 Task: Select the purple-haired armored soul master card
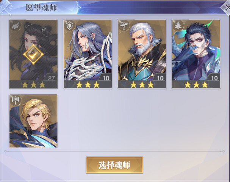[x=88, y=54]
